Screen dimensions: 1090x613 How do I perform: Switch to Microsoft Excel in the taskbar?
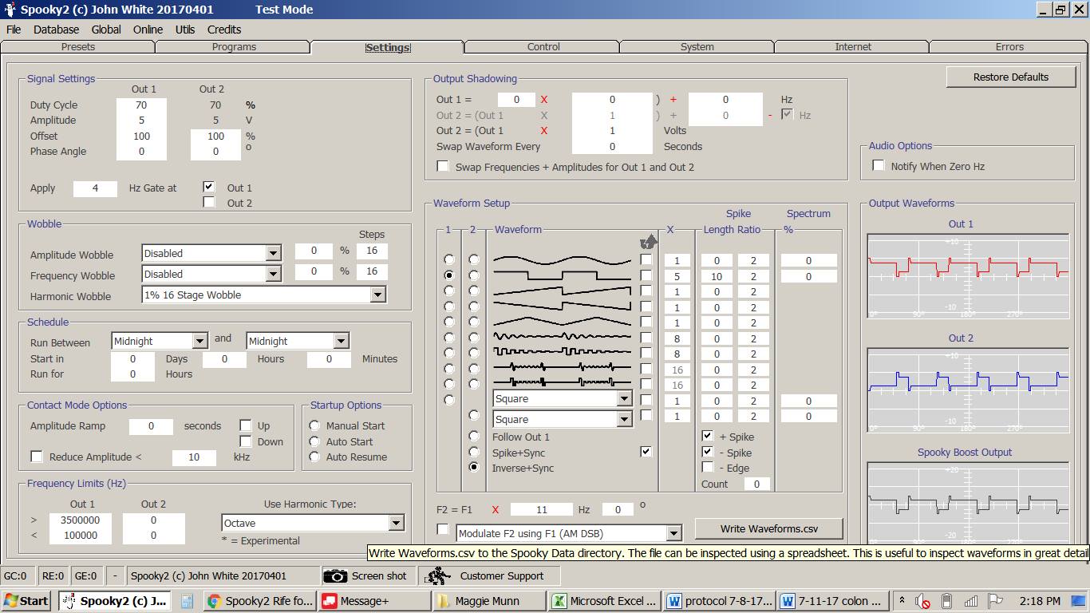pos(605,601)
